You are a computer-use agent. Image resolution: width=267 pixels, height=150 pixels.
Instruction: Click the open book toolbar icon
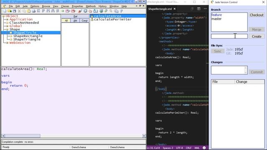96,11
